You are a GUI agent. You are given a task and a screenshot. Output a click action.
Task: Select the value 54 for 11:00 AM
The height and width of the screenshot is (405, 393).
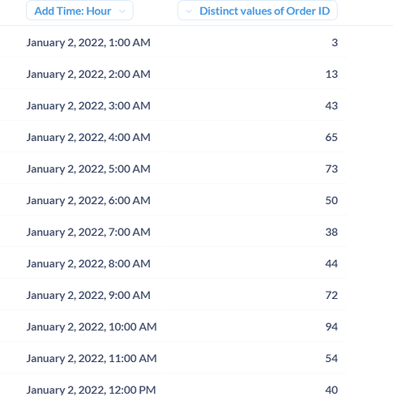click(x=331, y=358)
